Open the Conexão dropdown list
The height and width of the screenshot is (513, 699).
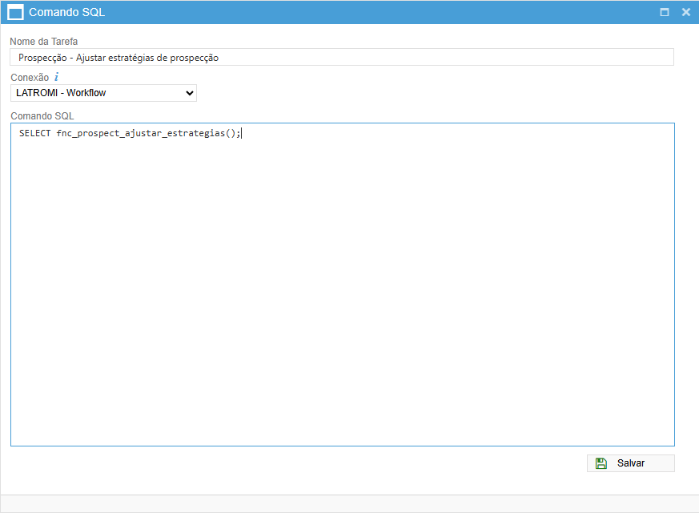coord(103,93)
